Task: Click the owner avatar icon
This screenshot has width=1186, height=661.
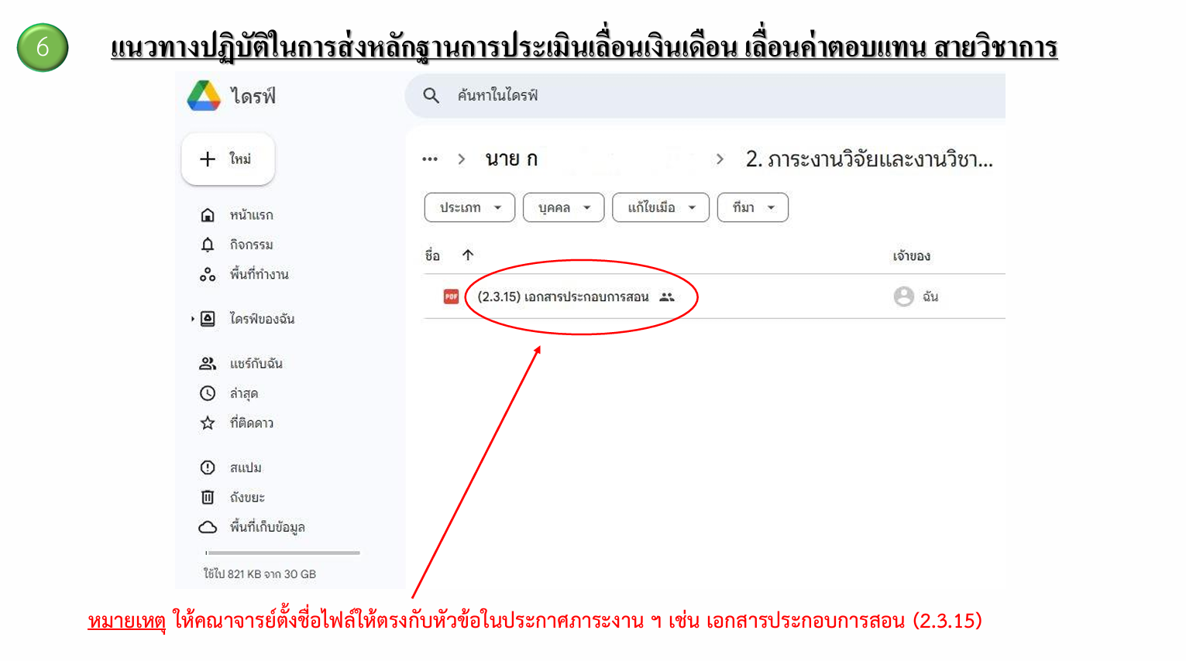Action: coord(903,296)
